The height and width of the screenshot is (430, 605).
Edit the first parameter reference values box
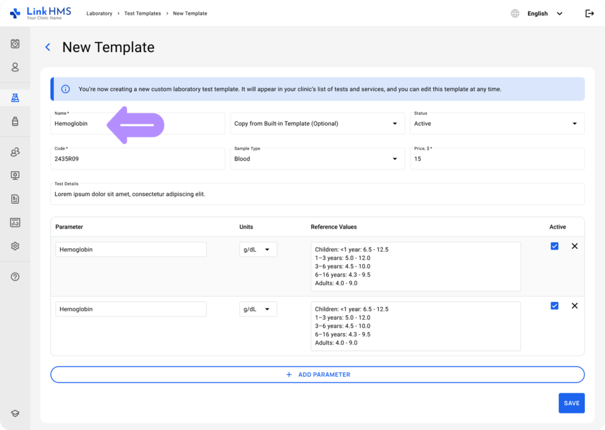pyautogui.click(x=415, y=266)
